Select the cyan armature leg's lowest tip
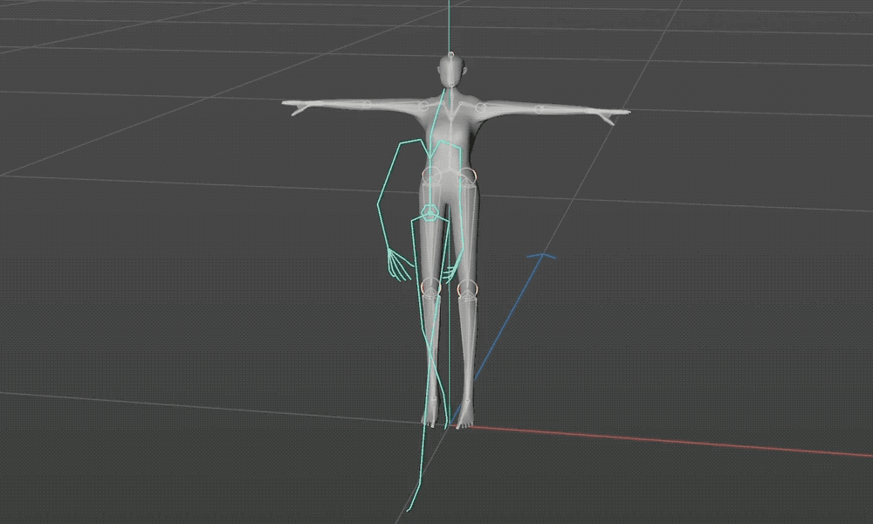Screen dimensions: 873x524 click(407, 510)
